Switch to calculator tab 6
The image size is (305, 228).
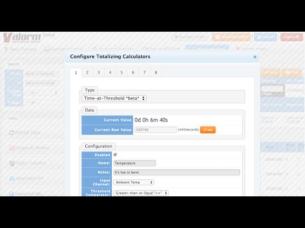point(133,72)
